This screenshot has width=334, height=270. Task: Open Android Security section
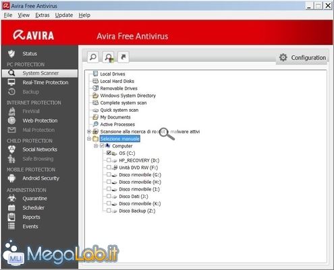40,178
